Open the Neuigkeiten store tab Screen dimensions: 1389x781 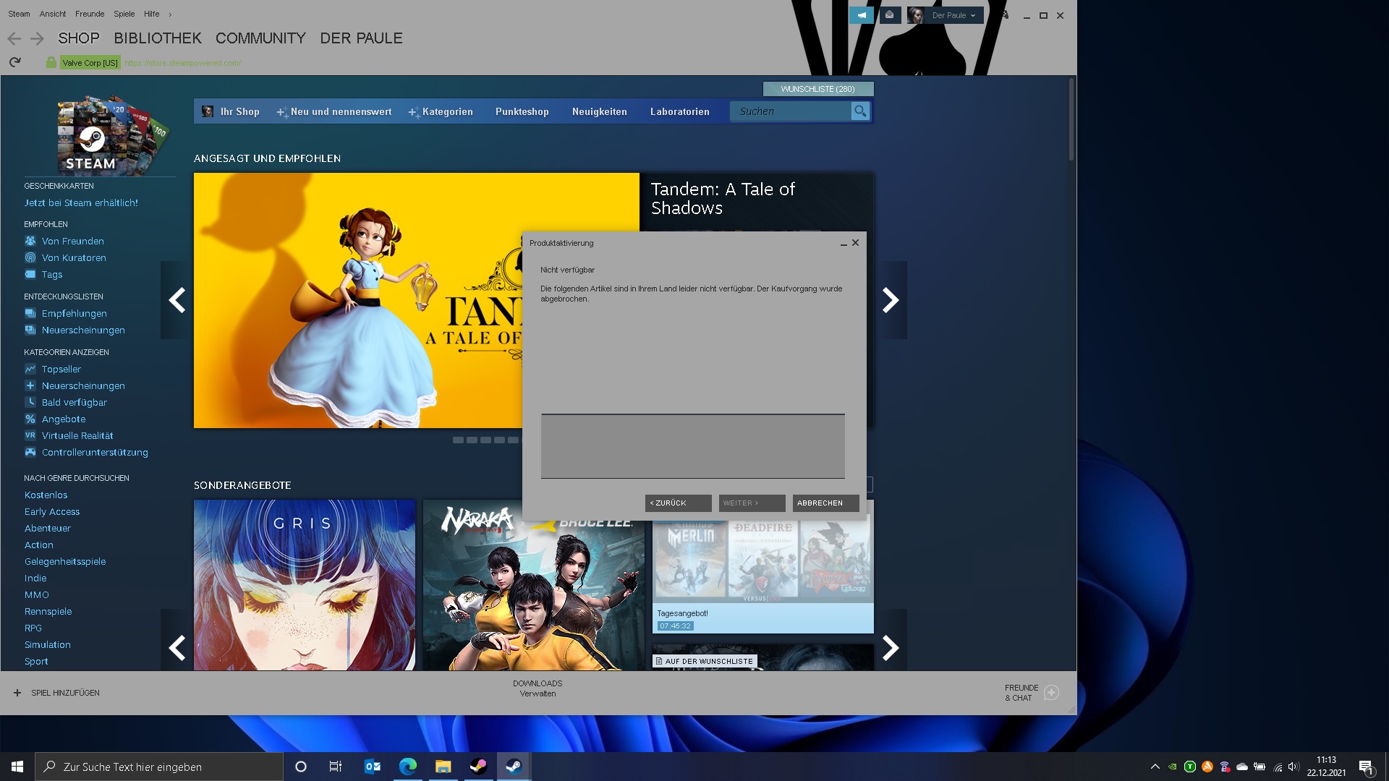[x=600, y=112]
